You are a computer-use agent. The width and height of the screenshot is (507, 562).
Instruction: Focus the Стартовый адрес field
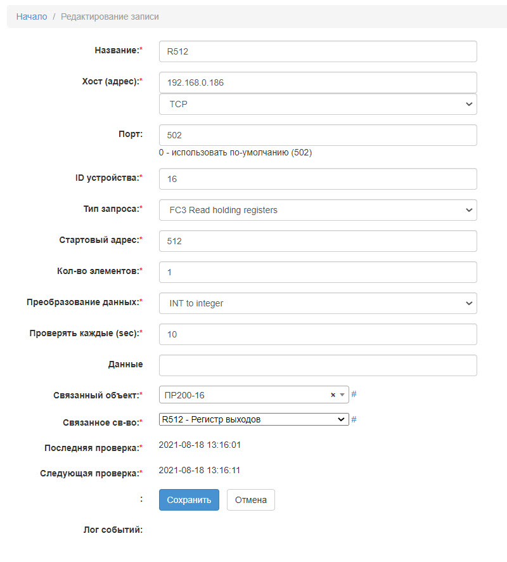(x=318, y=241)
